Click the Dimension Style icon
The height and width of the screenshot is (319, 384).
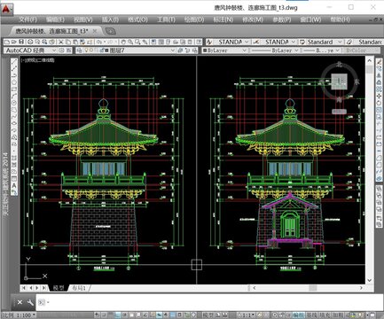click(256, 42)
